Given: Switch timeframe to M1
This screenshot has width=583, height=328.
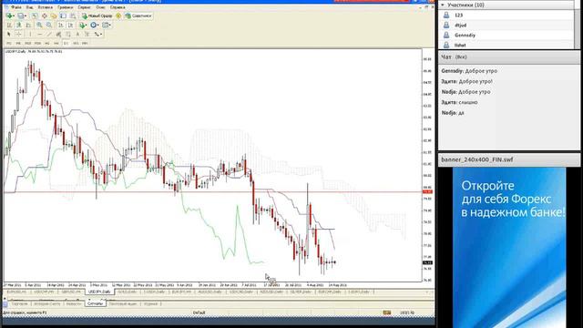Looking at the screenshot, I should 9,43.
